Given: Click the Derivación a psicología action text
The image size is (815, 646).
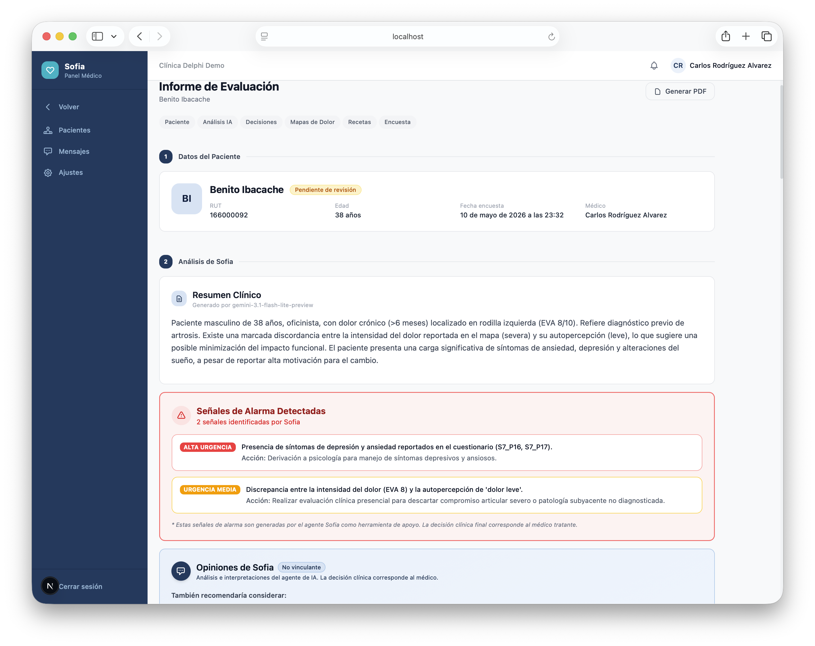Looking at the screenshot, I should pyautogui.click(x=382, y=458).
